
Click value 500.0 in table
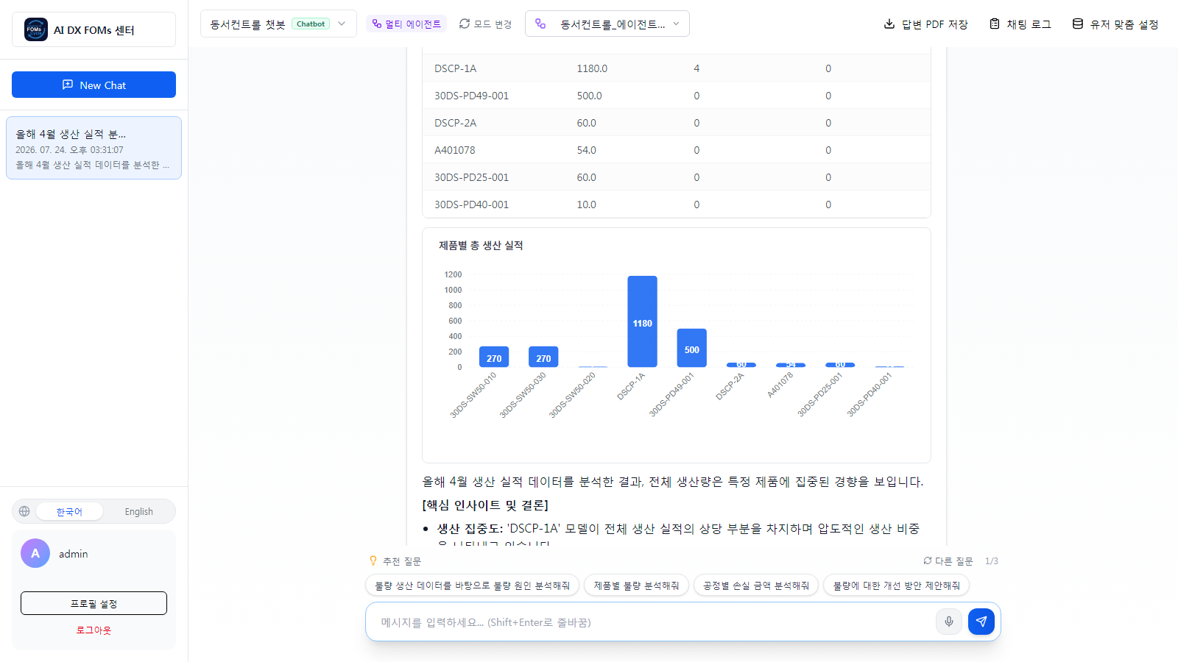pyautogui.click(x=589, y=96)
